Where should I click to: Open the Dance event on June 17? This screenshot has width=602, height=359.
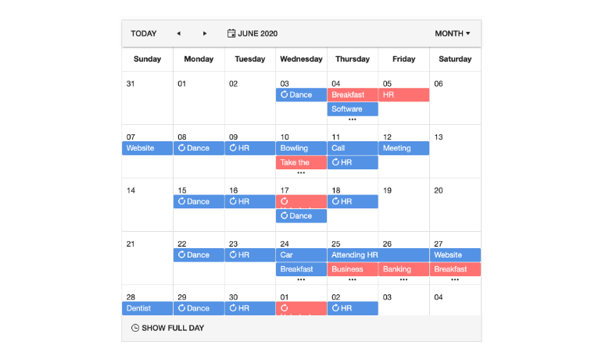[301, 215]
